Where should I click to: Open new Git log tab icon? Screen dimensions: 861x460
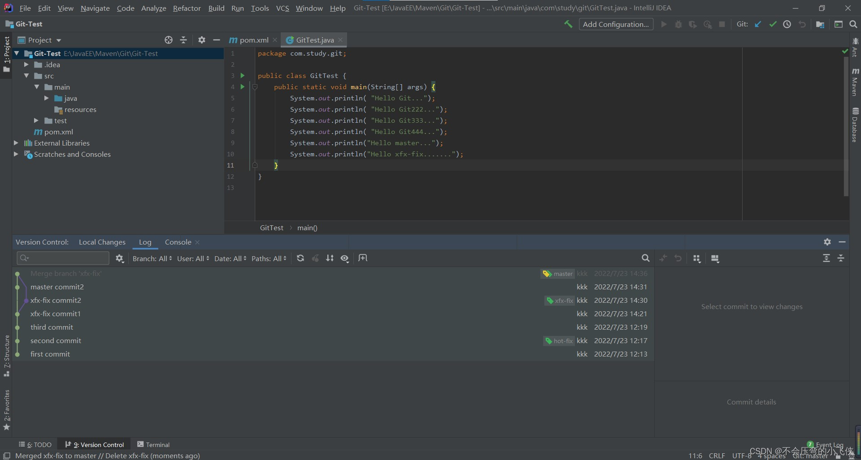coord(363,258)
